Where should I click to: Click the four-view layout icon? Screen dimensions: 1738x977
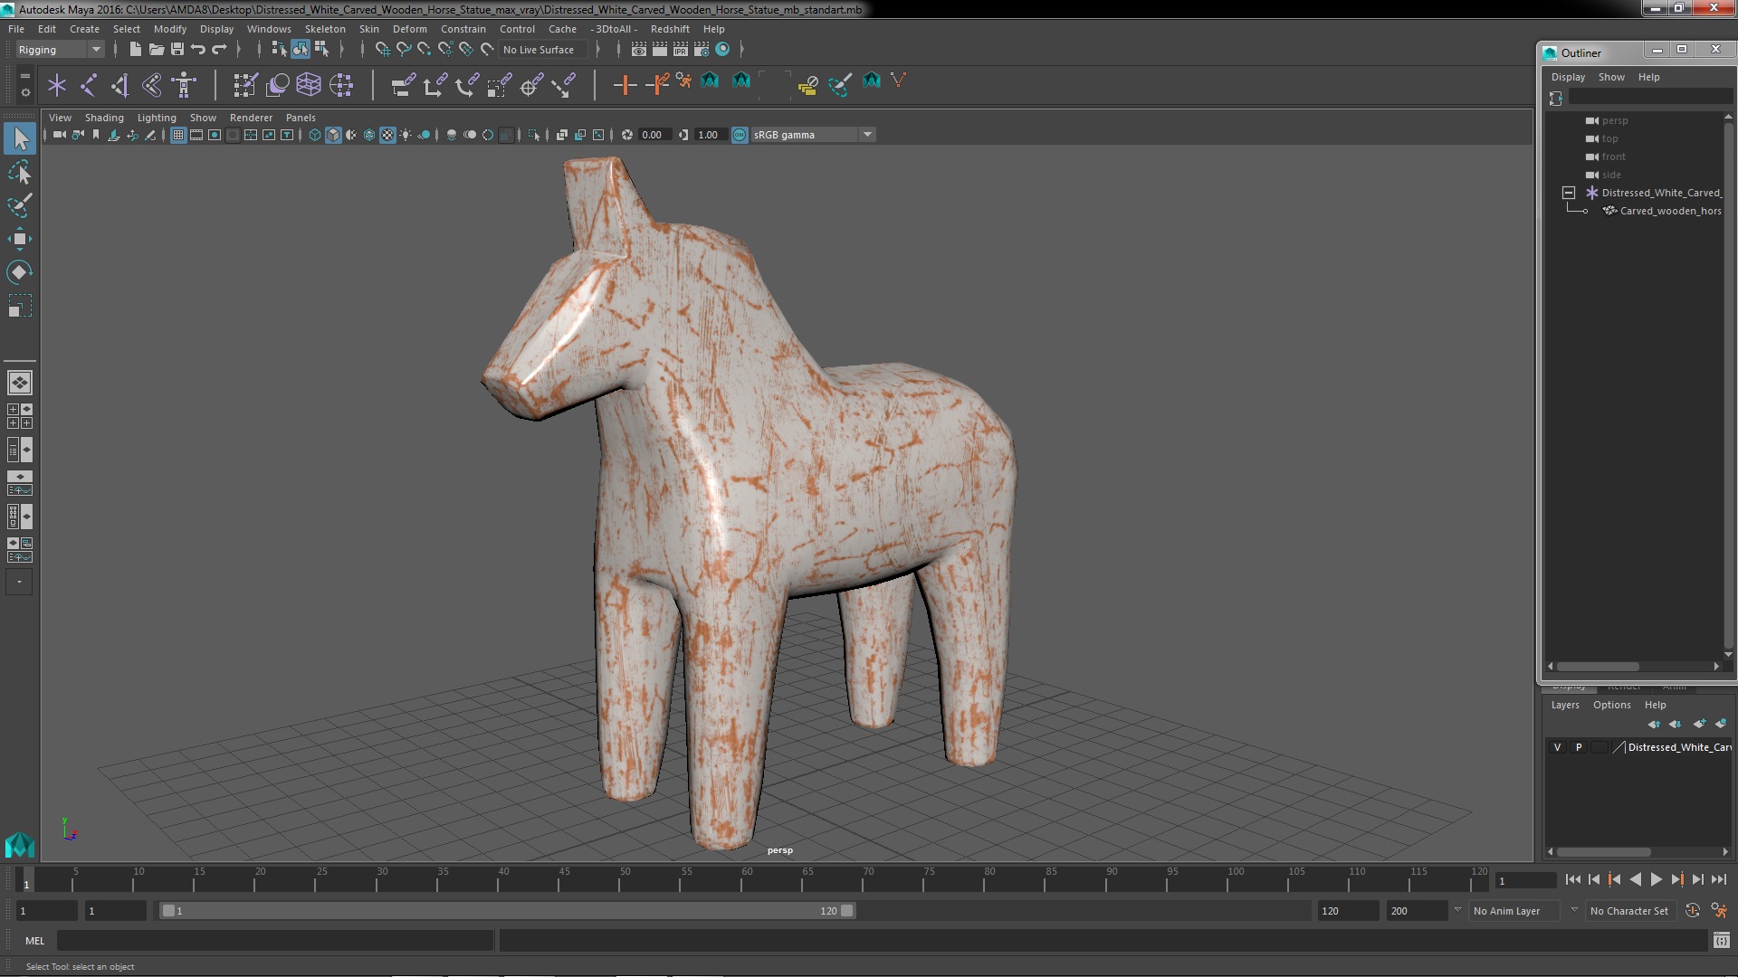pyautogui.click(x=20, y=416)
